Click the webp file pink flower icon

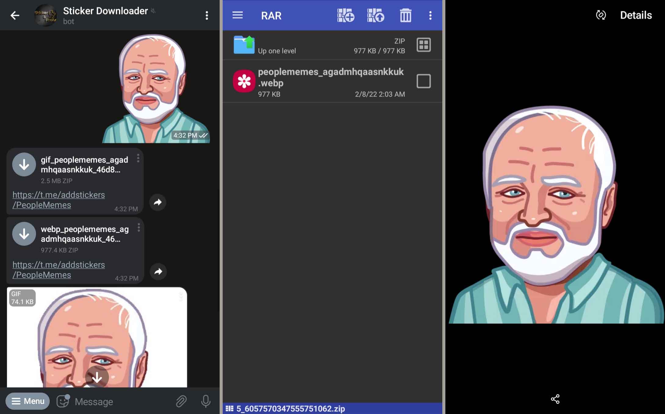coord(244,81)
